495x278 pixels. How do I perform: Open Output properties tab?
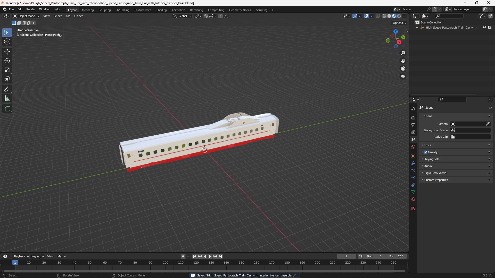click(413, 125)
